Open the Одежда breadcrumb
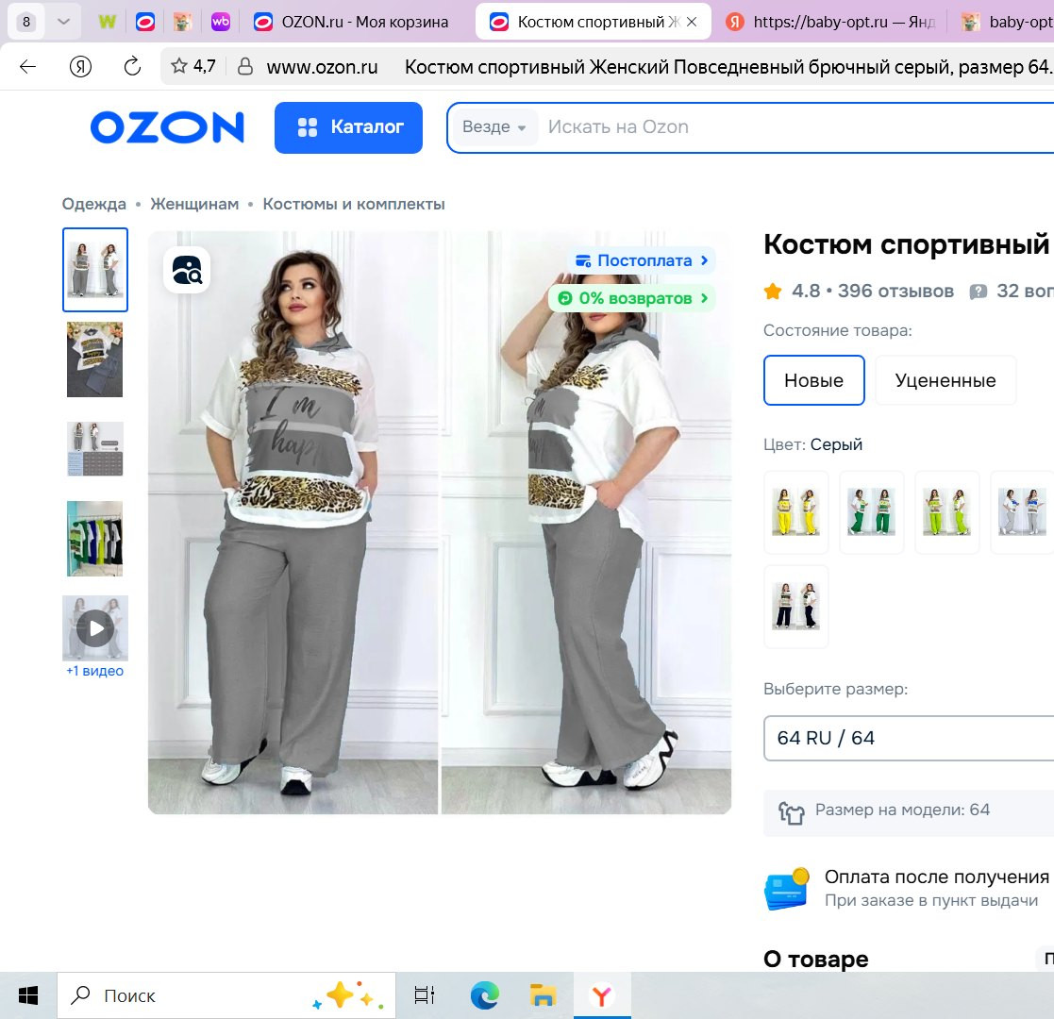 [x=94, y=204]
